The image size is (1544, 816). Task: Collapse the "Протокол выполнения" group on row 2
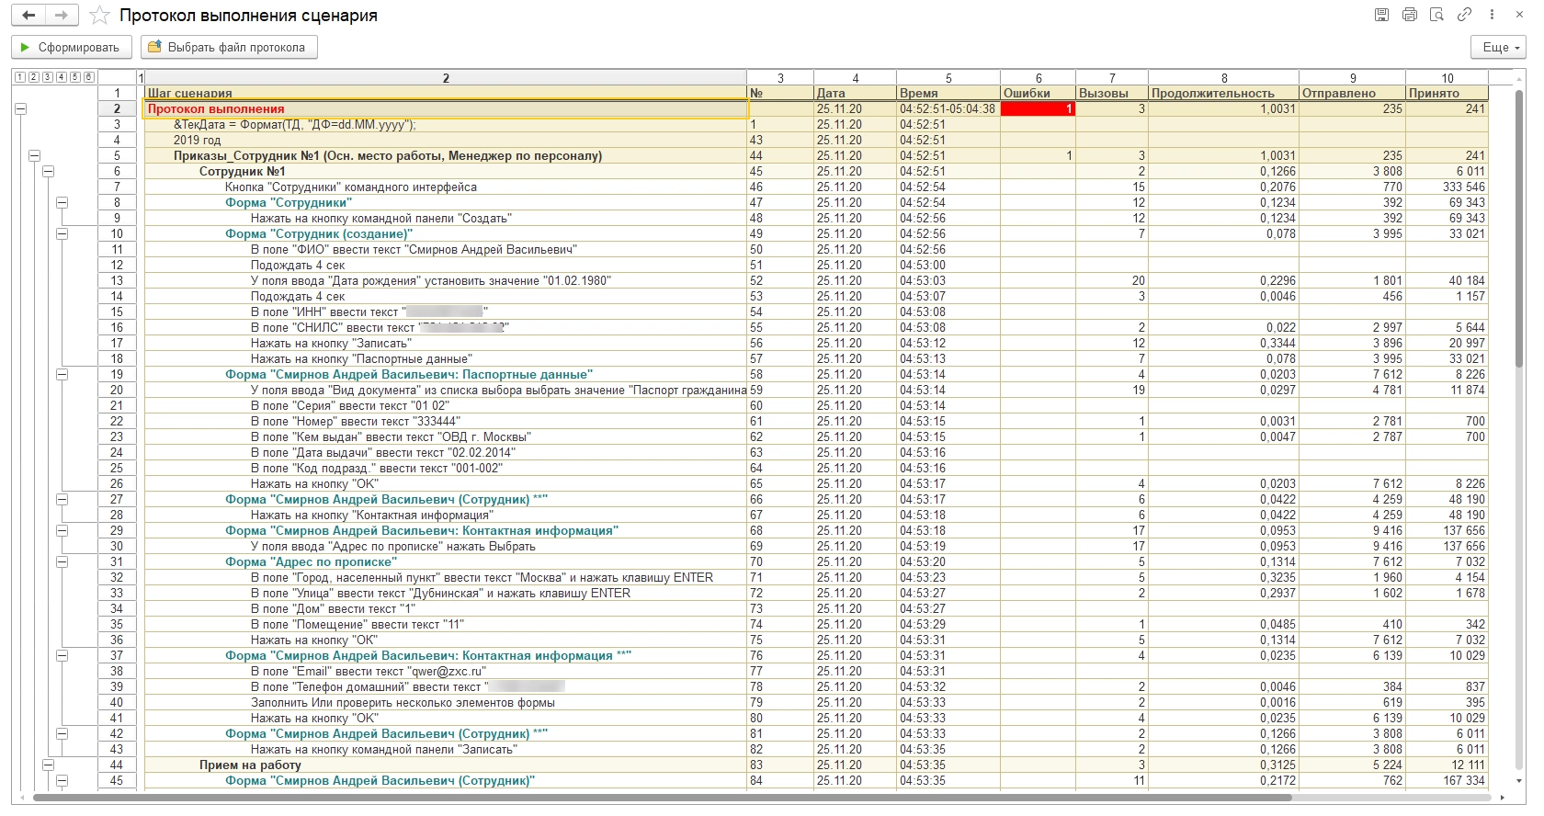point(20,108)
